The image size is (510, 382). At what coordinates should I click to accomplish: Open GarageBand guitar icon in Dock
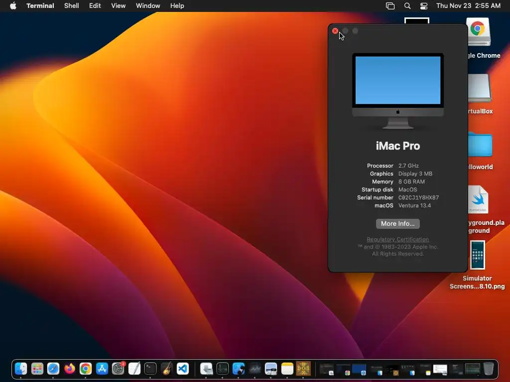point(166,369)
